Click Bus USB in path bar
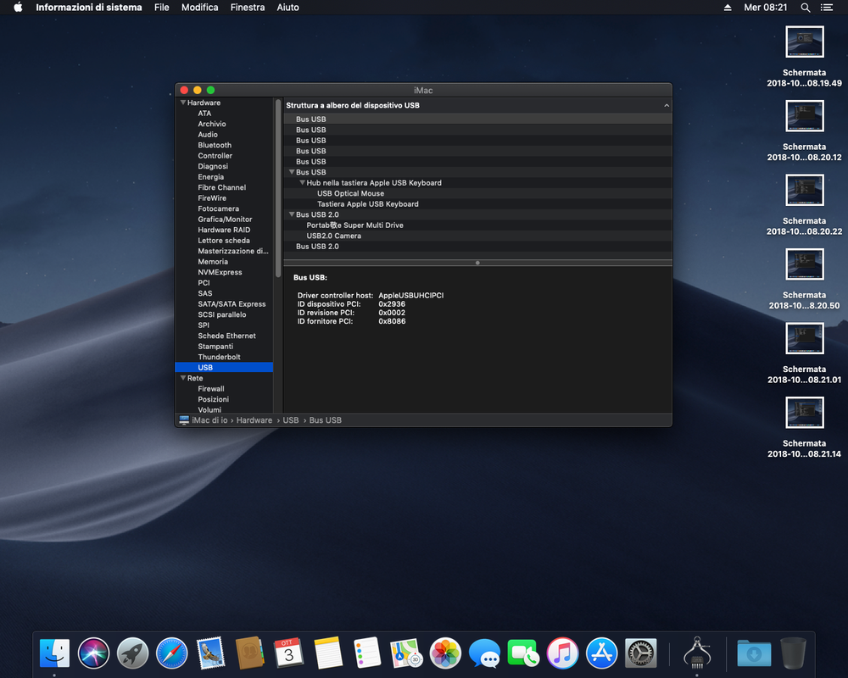This screenshot has height=678, width=848. 325,420
